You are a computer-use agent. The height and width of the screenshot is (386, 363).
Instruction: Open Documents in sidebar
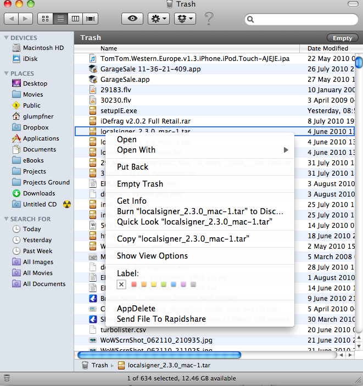[x=34, y=149]
